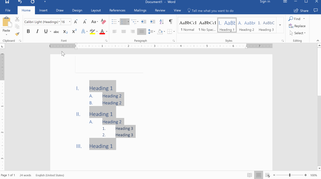The width and height of the screenshot is (321, 179).
Task: Click the Grow Font size icon
Action: tap(76, 22)
